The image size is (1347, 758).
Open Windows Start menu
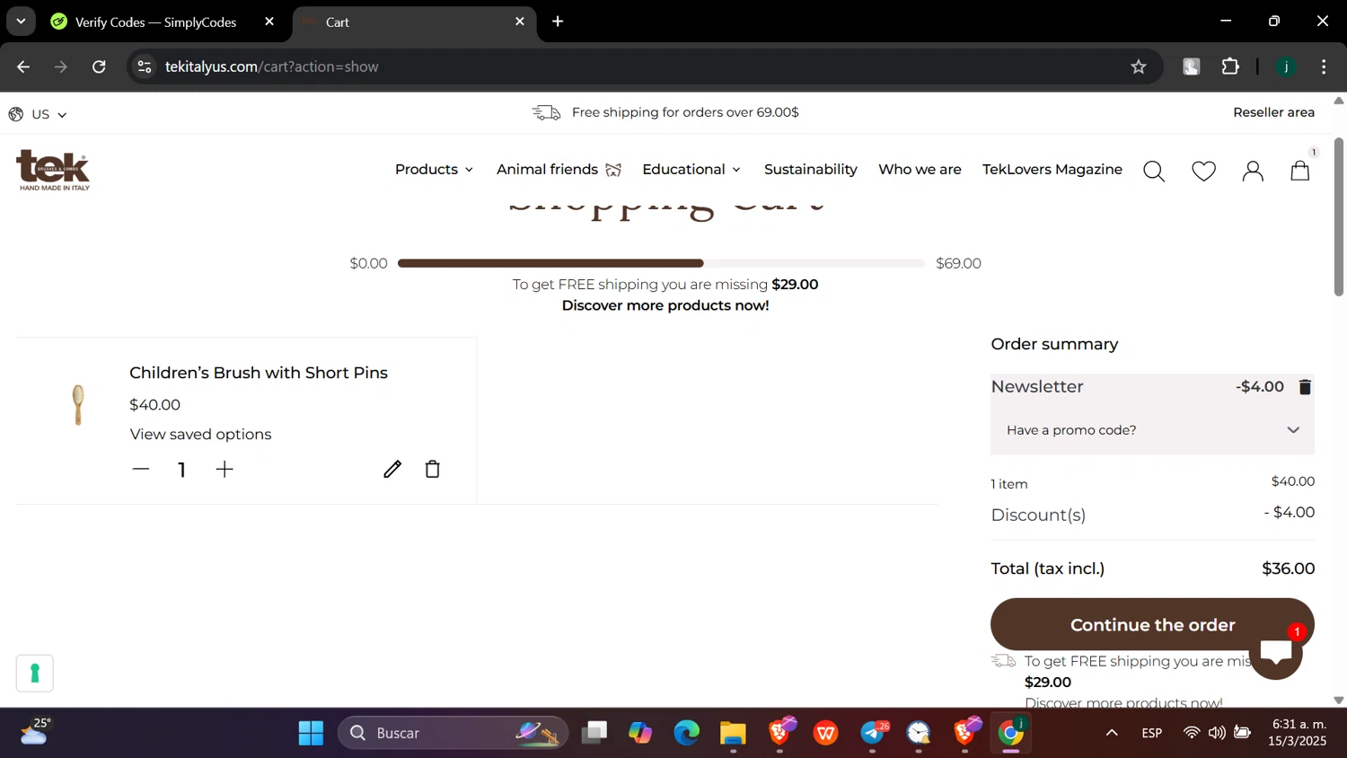coord(311,733)
